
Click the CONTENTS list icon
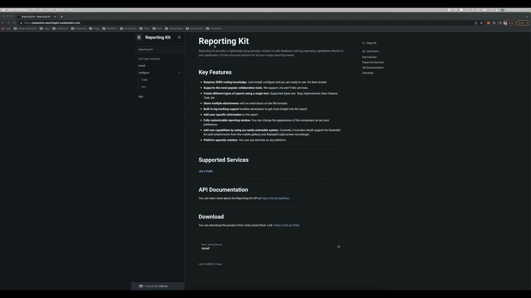[364, 51]
